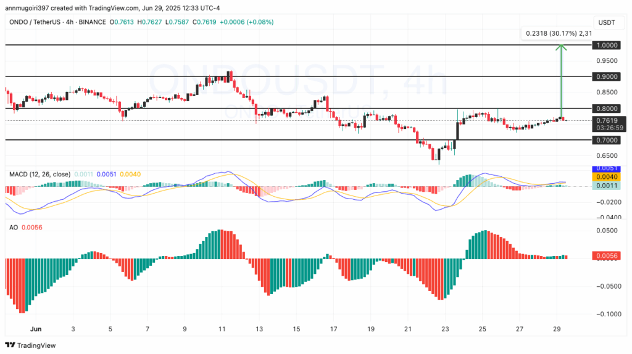Image resolution: width=632 pixels, height=354 pixels.
Task: Click the 4h interval label
Action: (x=69, y=22)
